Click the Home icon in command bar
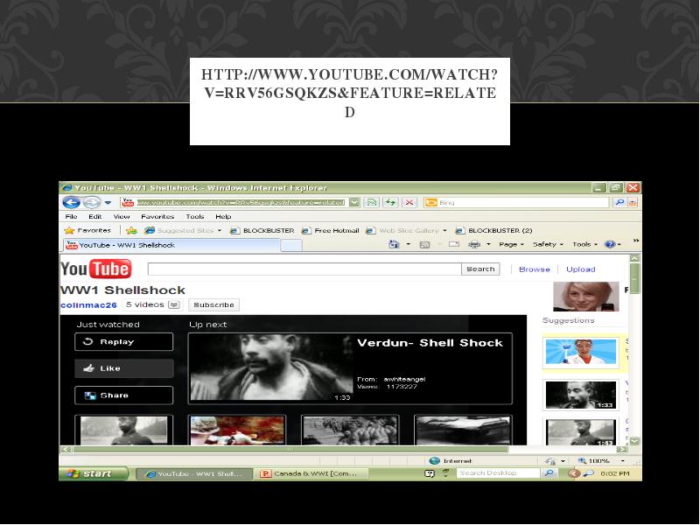This screenshot has height=525, width=700. [x=394, y=244]
